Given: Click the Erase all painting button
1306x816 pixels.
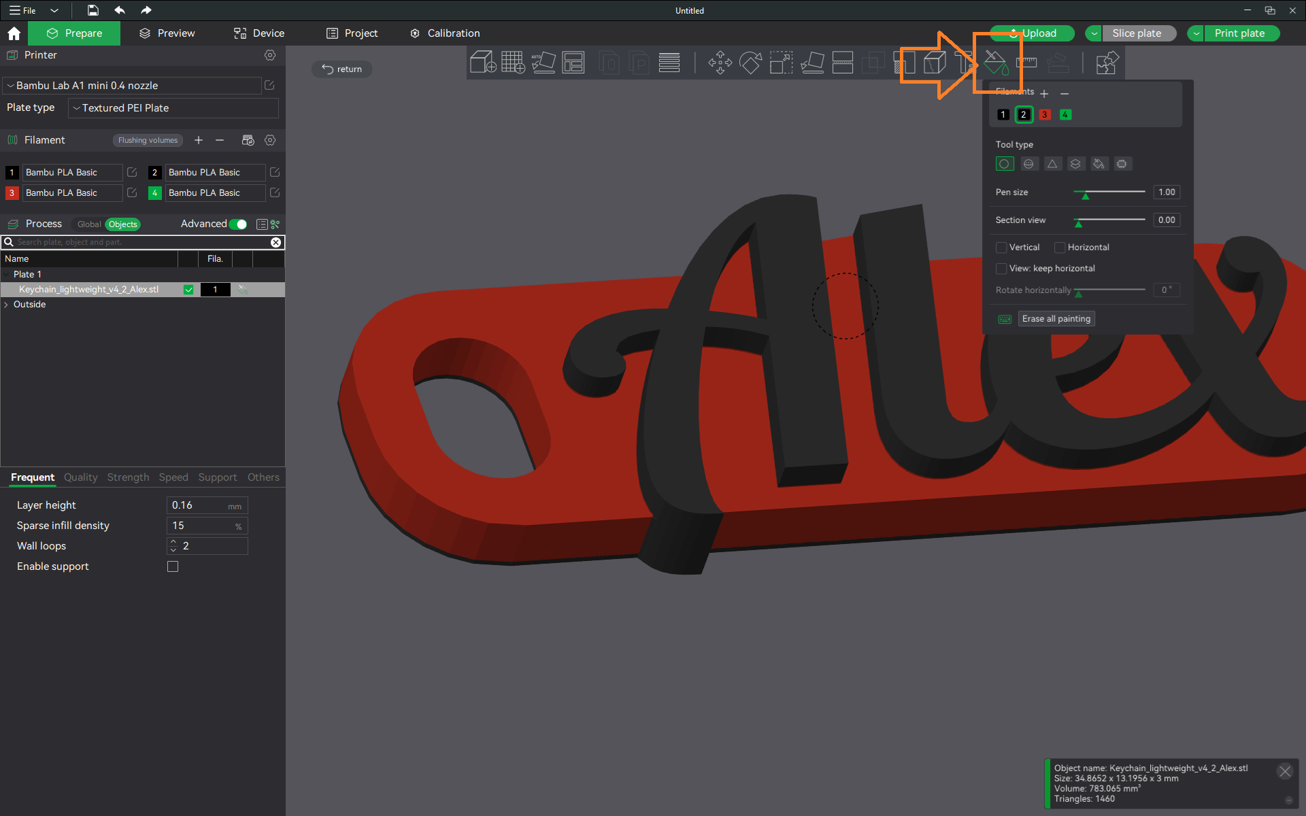Looking at the screenshot, I should click(1056, 319).
